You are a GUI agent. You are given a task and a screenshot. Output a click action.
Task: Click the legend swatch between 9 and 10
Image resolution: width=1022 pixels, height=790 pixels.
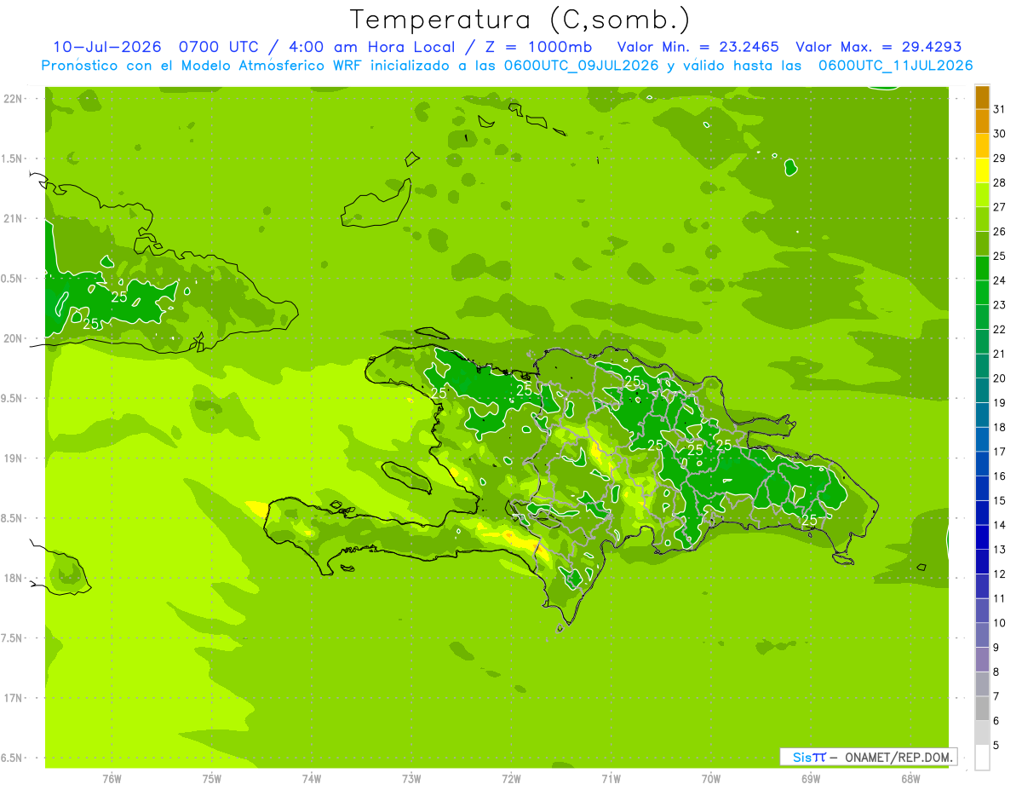982,635
